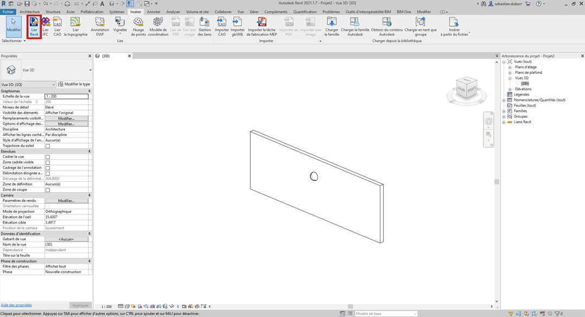Open Gestion des liens

[x=204, y=26]
